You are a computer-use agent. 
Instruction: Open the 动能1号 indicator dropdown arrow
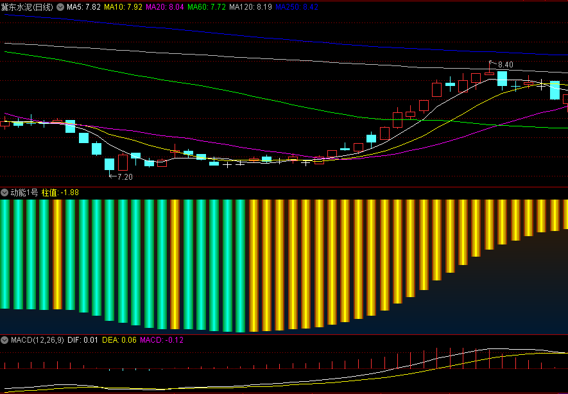(4, 193)
